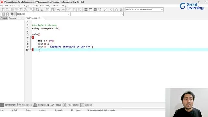Start debugging with the checkmark icon
Viewport: 208px width, 117px height.
(x=105, y=10)
